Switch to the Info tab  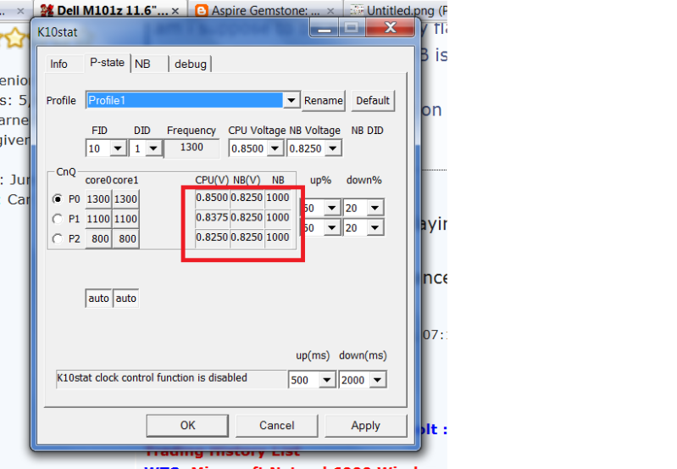(x=58, y=64)
